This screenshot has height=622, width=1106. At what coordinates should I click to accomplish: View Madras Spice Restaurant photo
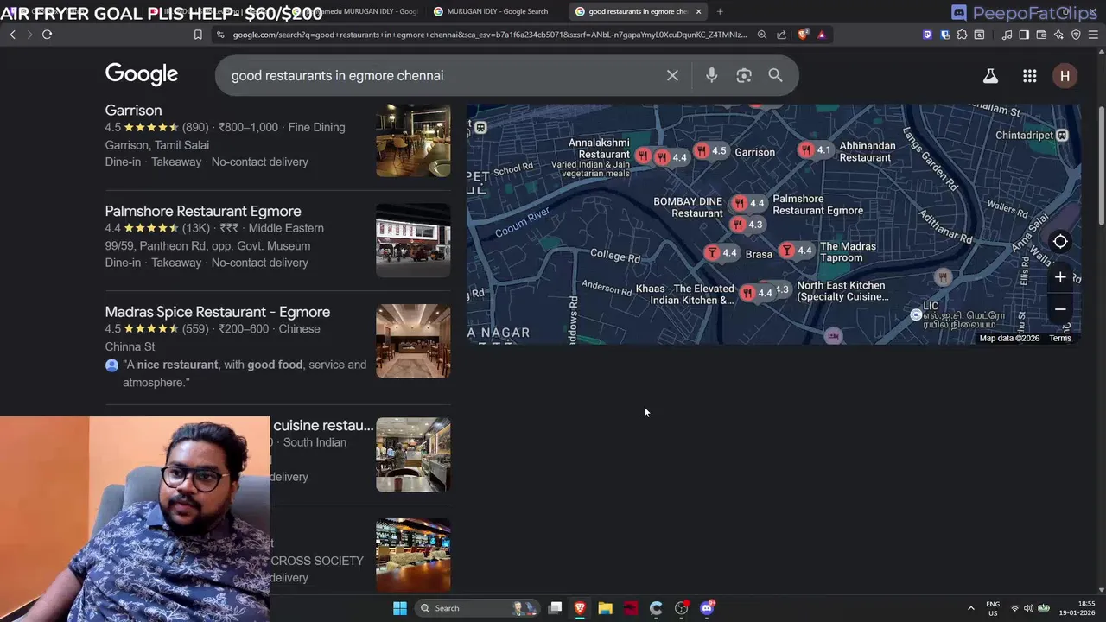pos(413,340)
